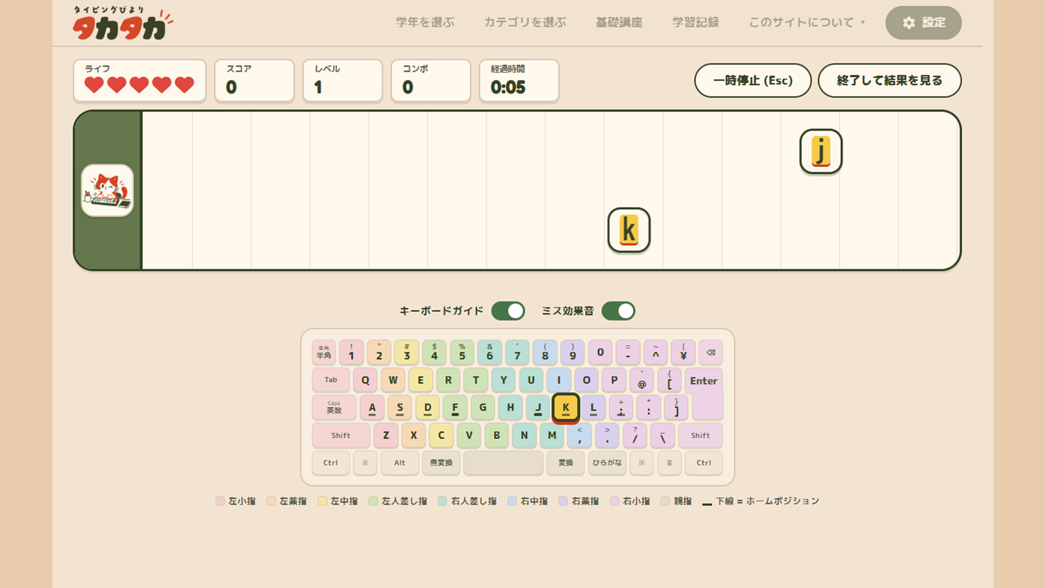Image resolution: width=1046 pixels, height=588 pixels.
Task: Open 学習記録 page
Action: coord(696,22)
